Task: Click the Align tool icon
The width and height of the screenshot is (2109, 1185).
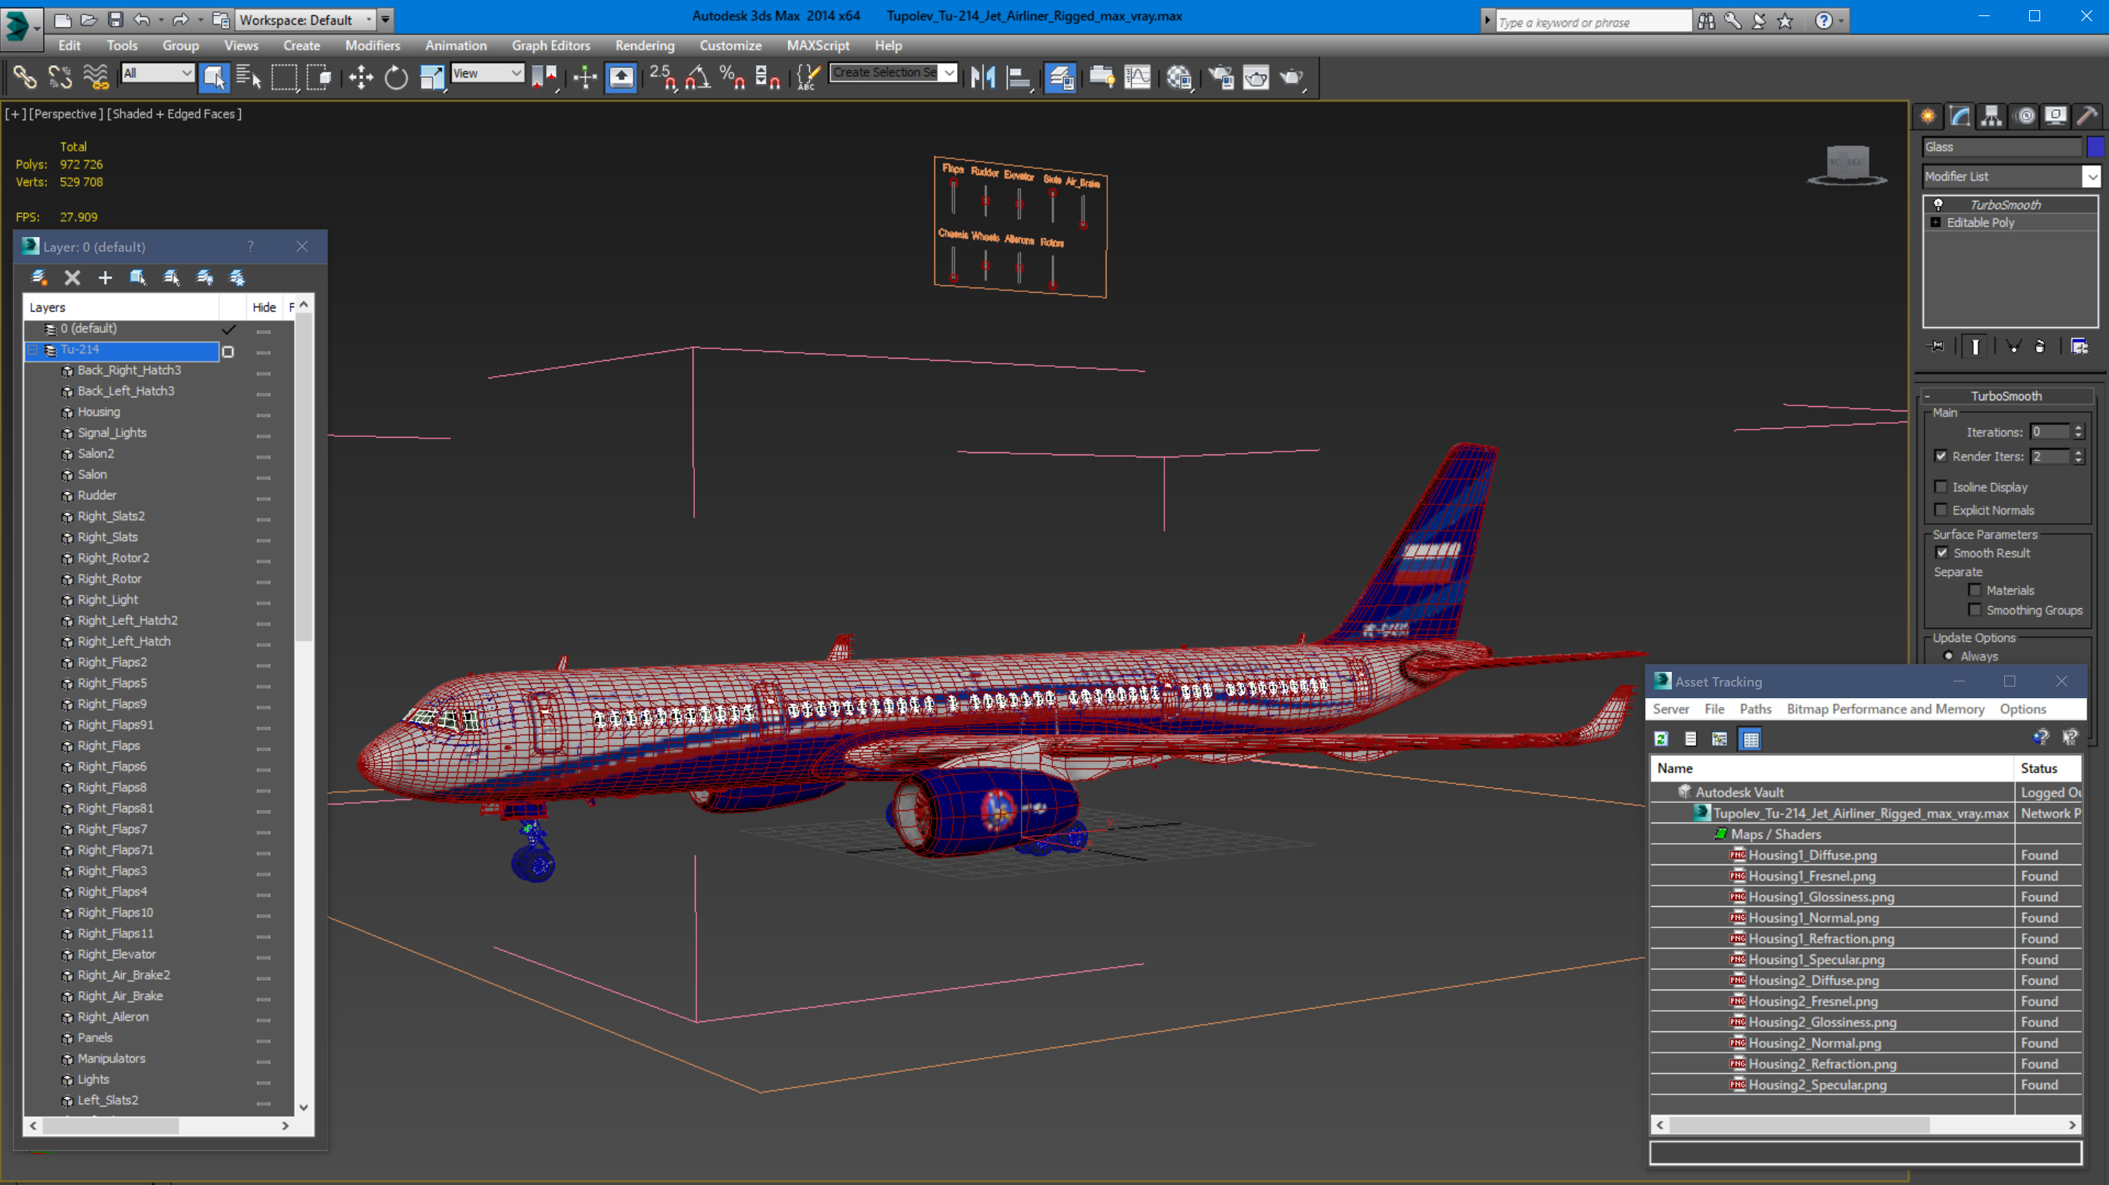Action: click(x=1019, y=78)
